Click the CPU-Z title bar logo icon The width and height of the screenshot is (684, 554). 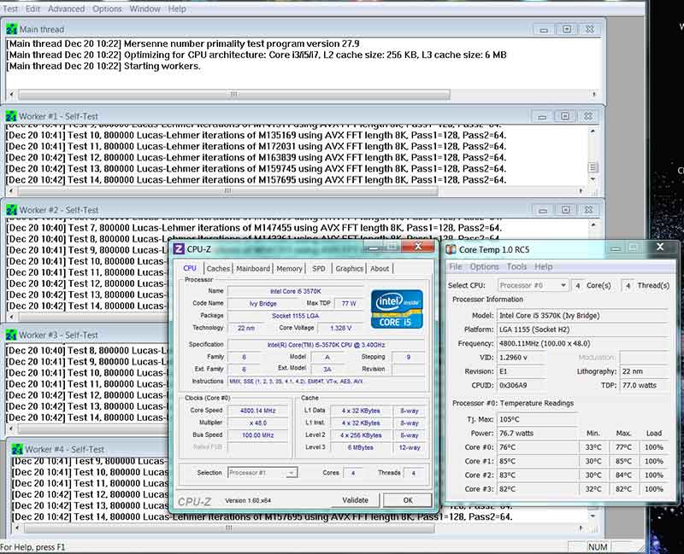[x=179, y=248]
